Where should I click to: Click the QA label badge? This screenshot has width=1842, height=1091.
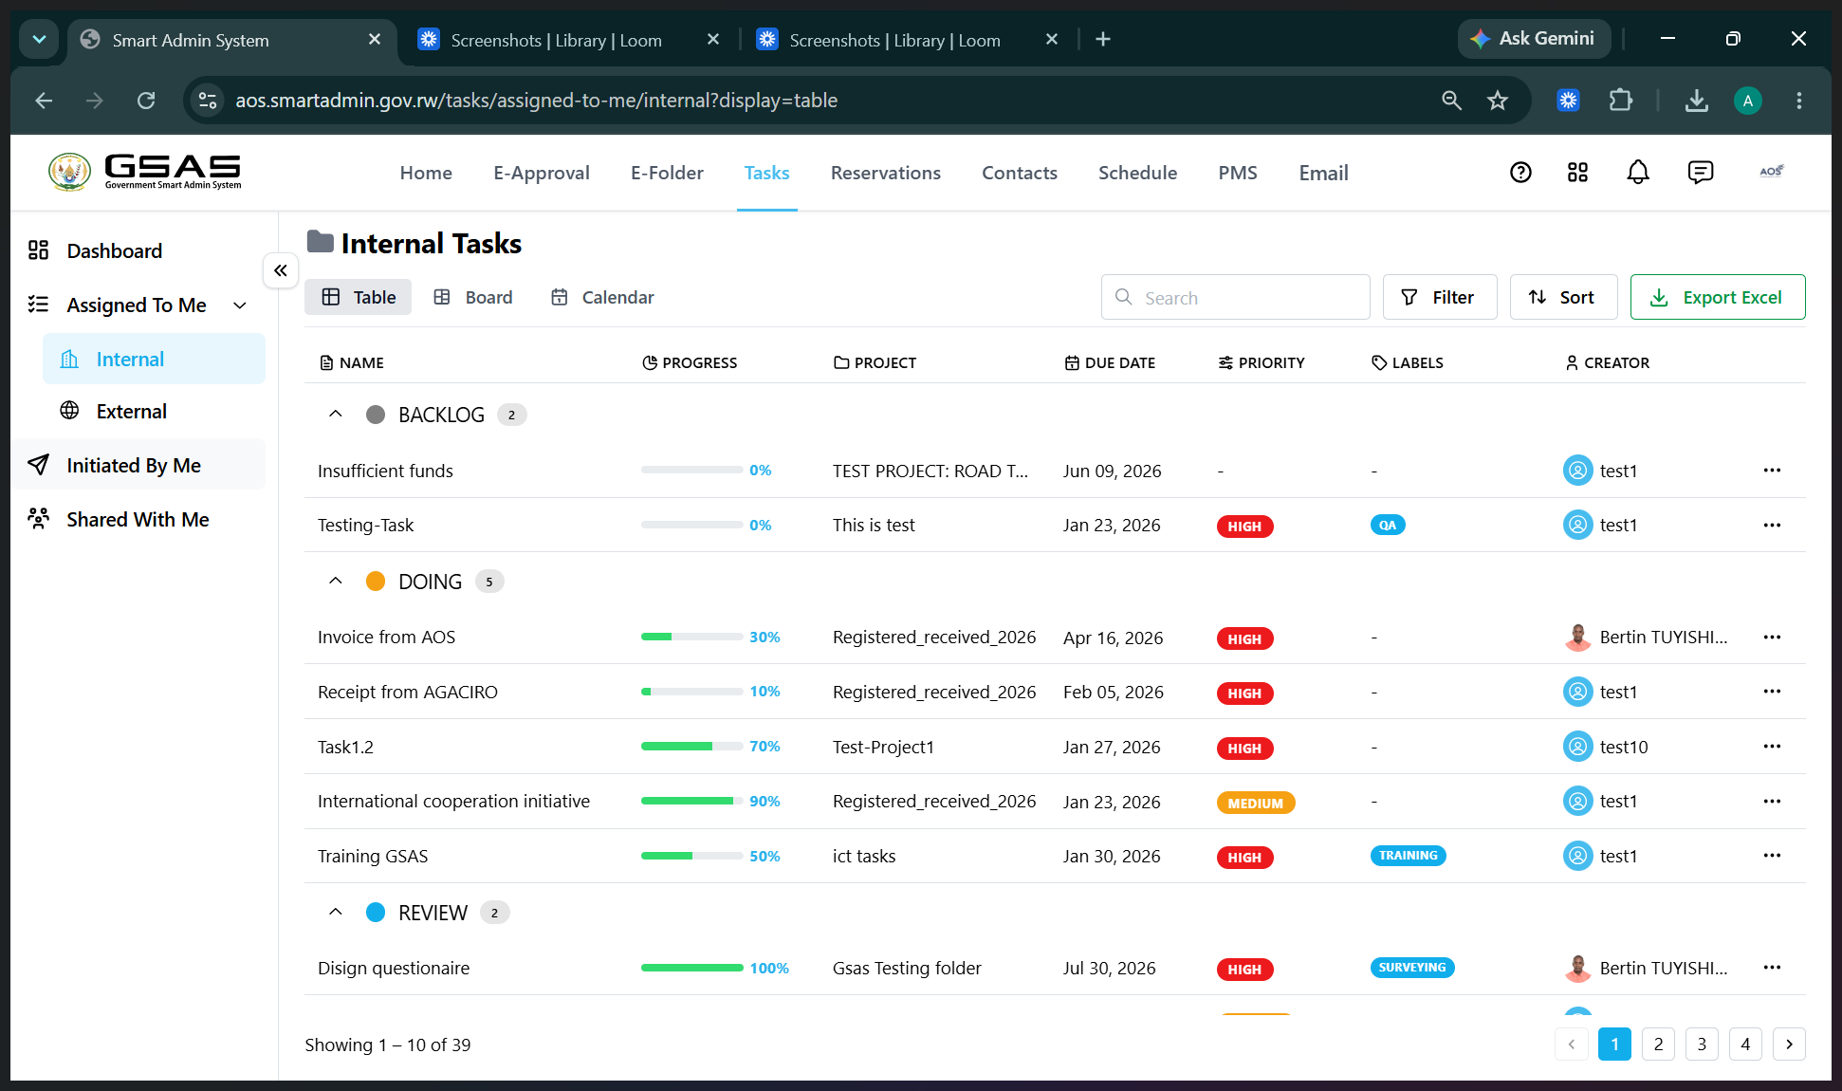tap(1388, 525)
